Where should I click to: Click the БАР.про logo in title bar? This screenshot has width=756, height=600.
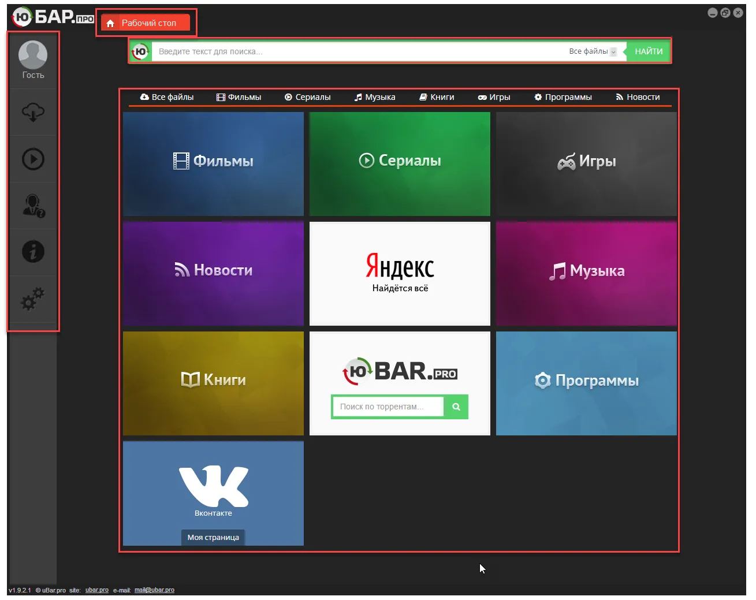(53, 17)
